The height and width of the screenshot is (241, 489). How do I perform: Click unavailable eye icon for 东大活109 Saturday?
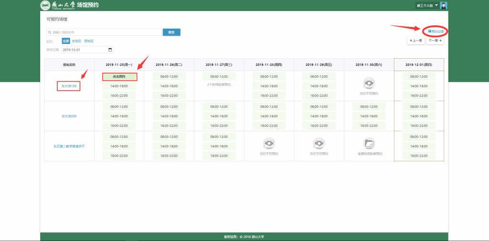pyautogui.click(x=369, y=84)
